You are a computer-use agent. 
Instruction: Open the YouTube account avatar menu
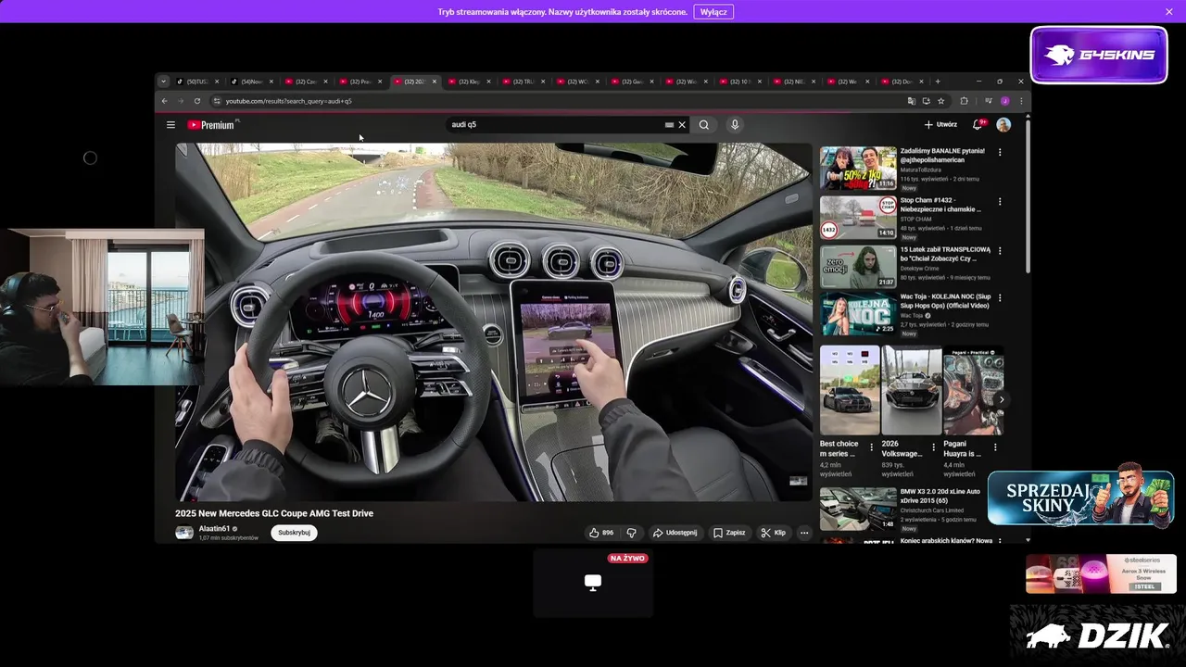1003,124
